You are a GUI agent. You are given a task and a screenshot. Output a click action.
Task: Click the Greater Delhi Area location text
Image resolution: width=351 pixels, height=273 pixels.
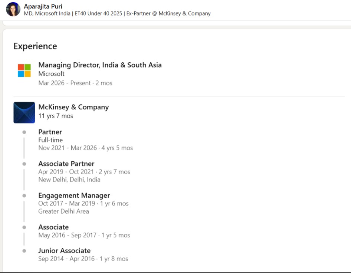tap(63, 211)
